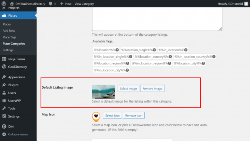250x141 pixels.
Task: Click the user avatar in admin bar
Action: 246,3
